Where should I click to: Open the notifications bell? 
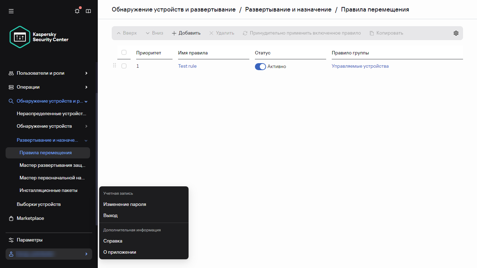(77, 11)
